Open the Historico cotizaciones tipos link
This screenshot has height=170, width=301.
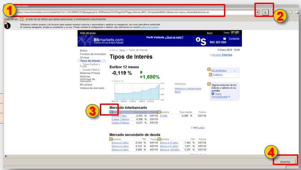click(x=188, y=90)
